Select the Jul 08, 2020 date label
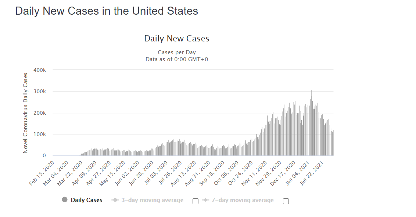The image size is (416, 217). pos(155,173)
